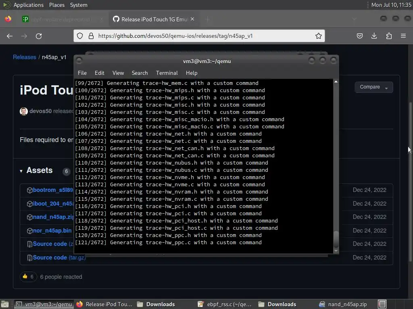This screenshot has height=309, width=413.
Task: Click the URL address field
Action: click(199, 36)
